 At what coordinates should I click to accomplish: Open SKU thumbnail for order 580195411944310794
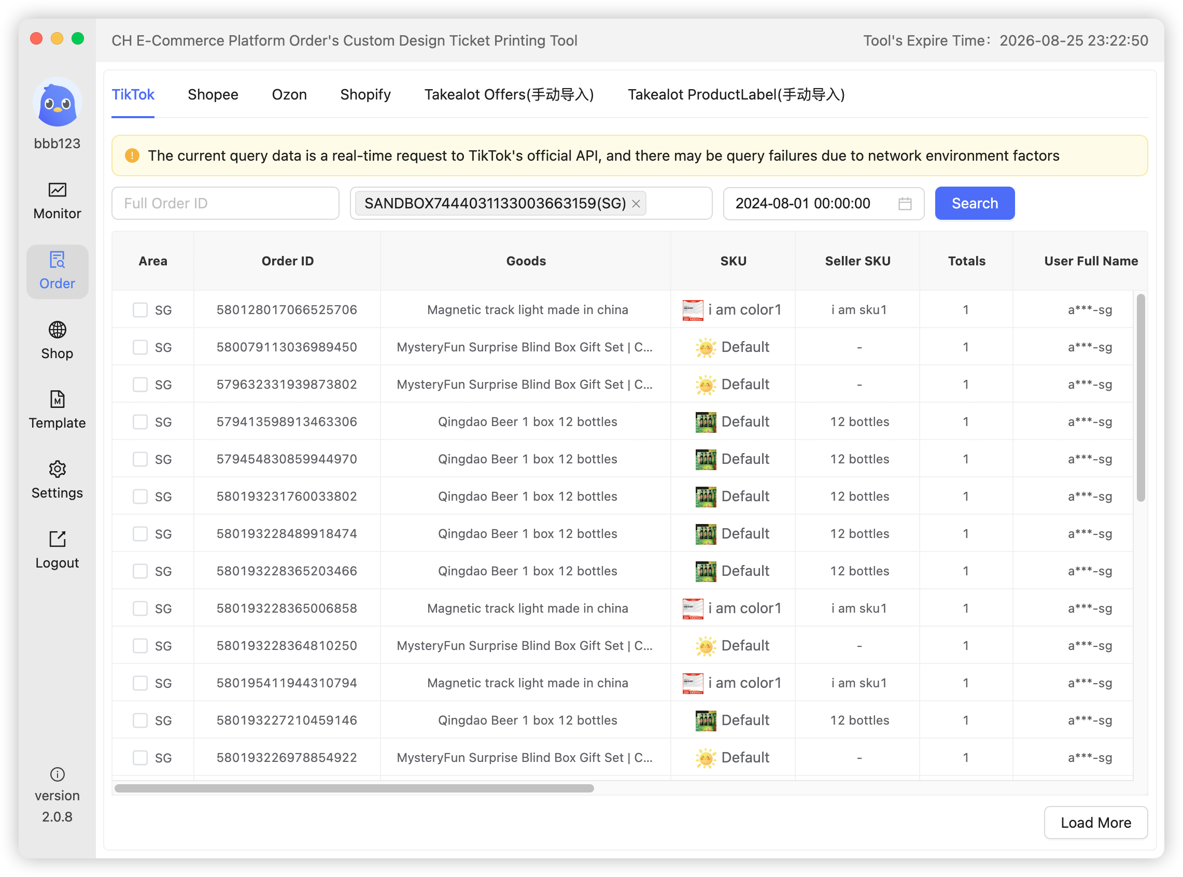(694, 684)
